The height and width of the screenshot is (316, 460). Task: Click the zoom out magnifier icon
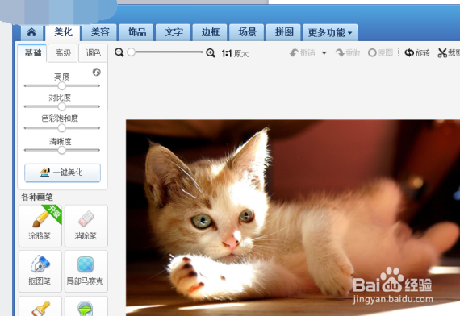click(x=119, y=52)
